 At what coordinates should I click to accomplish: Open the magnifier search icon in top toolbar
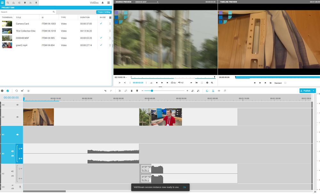click(x=8, y=3)
